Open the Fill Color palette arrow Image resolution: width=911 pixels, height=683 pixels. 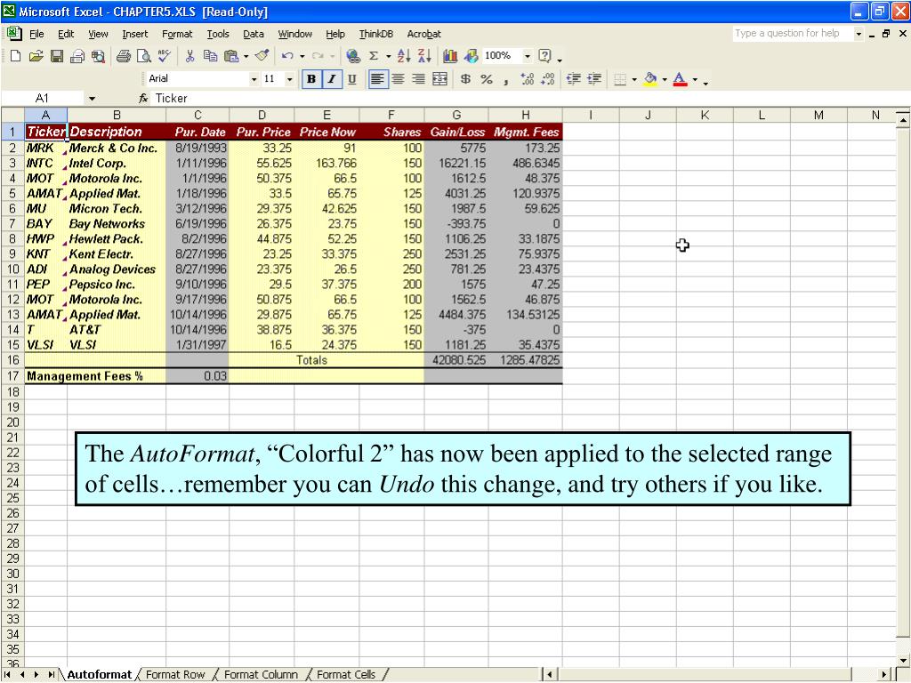coord(664,79)
